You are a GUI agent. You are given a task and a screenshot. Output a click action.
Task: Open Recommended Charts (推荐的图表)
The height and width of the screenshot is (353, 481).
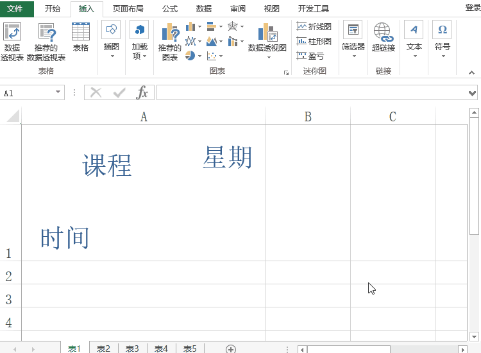pyautogui.click(x=170, y=42)
